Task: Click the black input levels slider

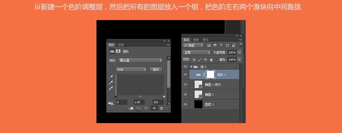Action: click(116, 97)
